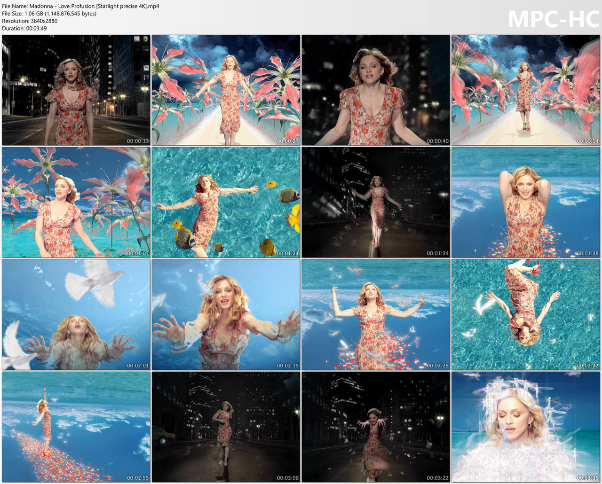The image size is (602, 484).
Task: Click the Resolution 3840x2880 line
Action: click(30, 21)
